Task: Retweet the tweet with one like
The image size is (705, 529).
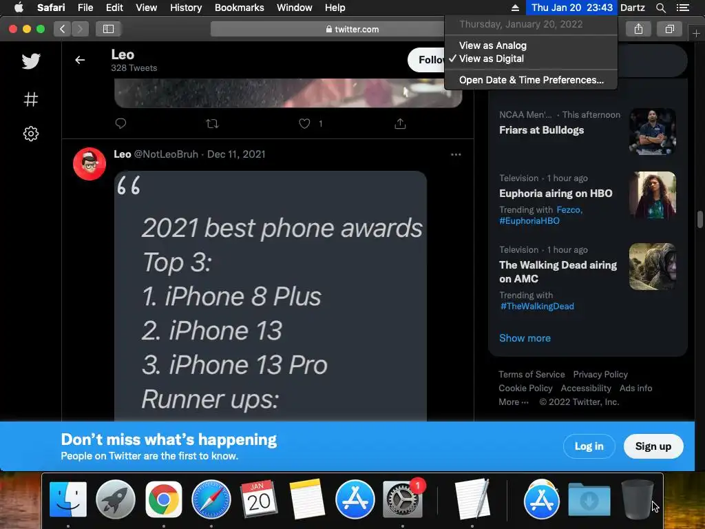Action: pos(212,123)
